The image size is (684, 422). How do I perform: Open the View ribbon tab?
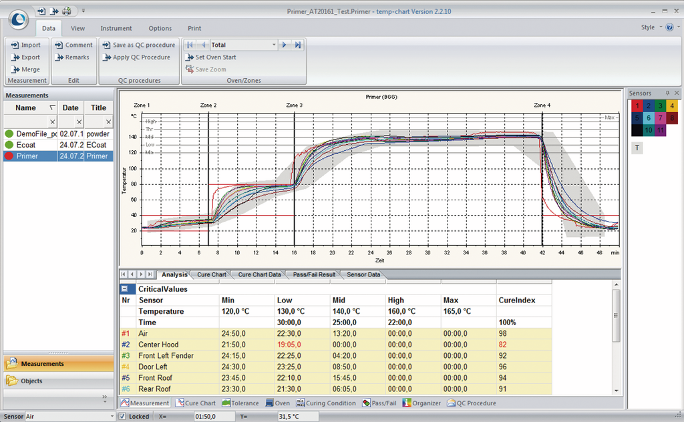pos(77,28)
